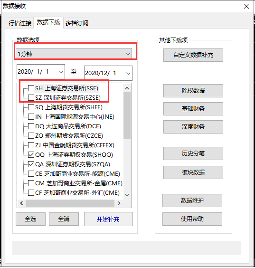Screen dimensions: 255x268
Task: Switch to the 行情连接 tab
Action: pyautogui.click(x=20, y=23)
